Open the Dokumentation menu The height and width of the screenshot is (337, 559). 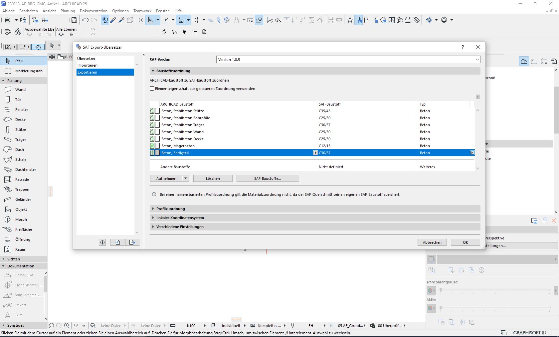click(93, 11)
